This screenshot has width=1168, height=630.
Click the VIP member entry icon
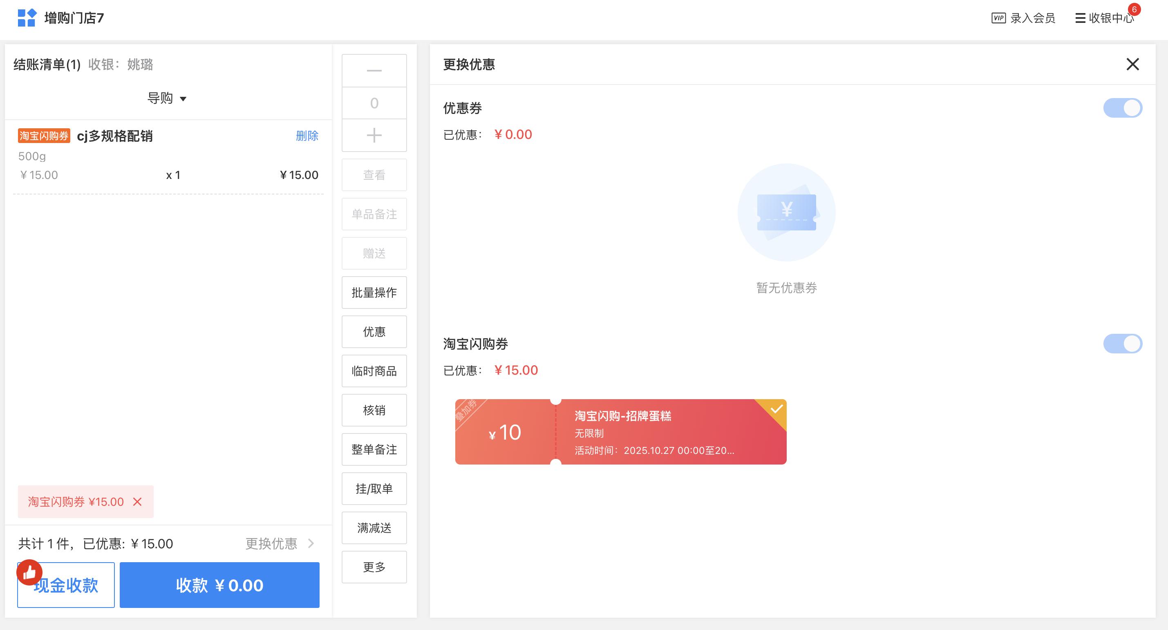998,18
